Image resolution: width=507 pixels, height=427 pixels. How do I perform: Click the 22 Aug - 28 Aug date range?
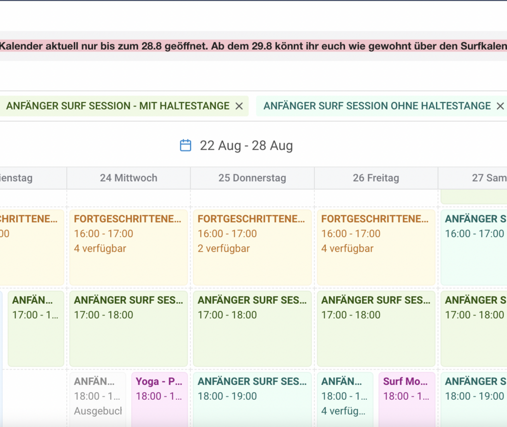tap(246, 146)
